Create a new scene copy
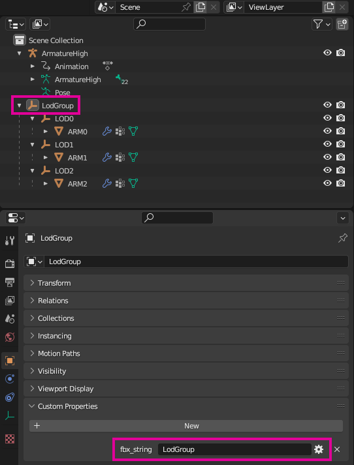Screen dimensions: 354x465 [x=201, y=7]
